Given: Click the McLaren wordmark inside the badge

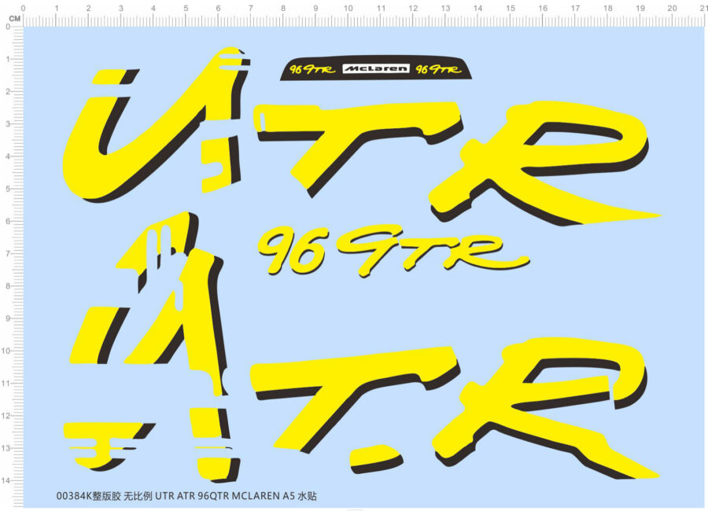Looking at the screenshot, I should (376, 68).
